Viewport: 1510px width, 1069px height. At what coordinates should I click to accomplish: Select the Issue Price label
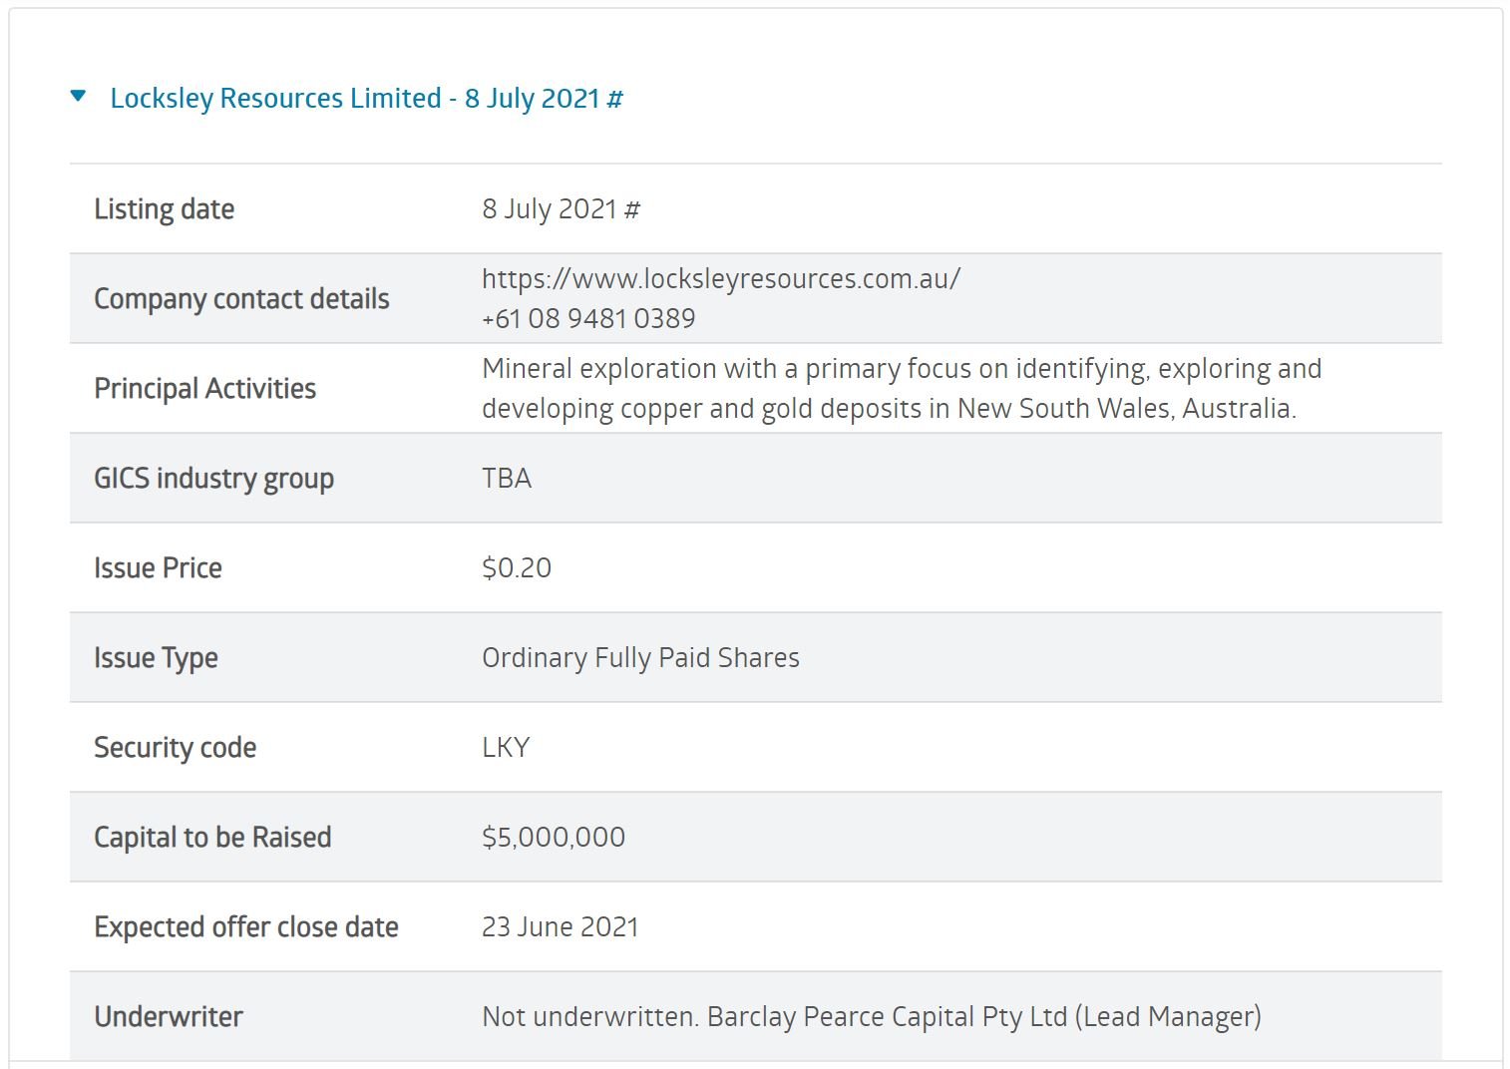coord(158,567)
